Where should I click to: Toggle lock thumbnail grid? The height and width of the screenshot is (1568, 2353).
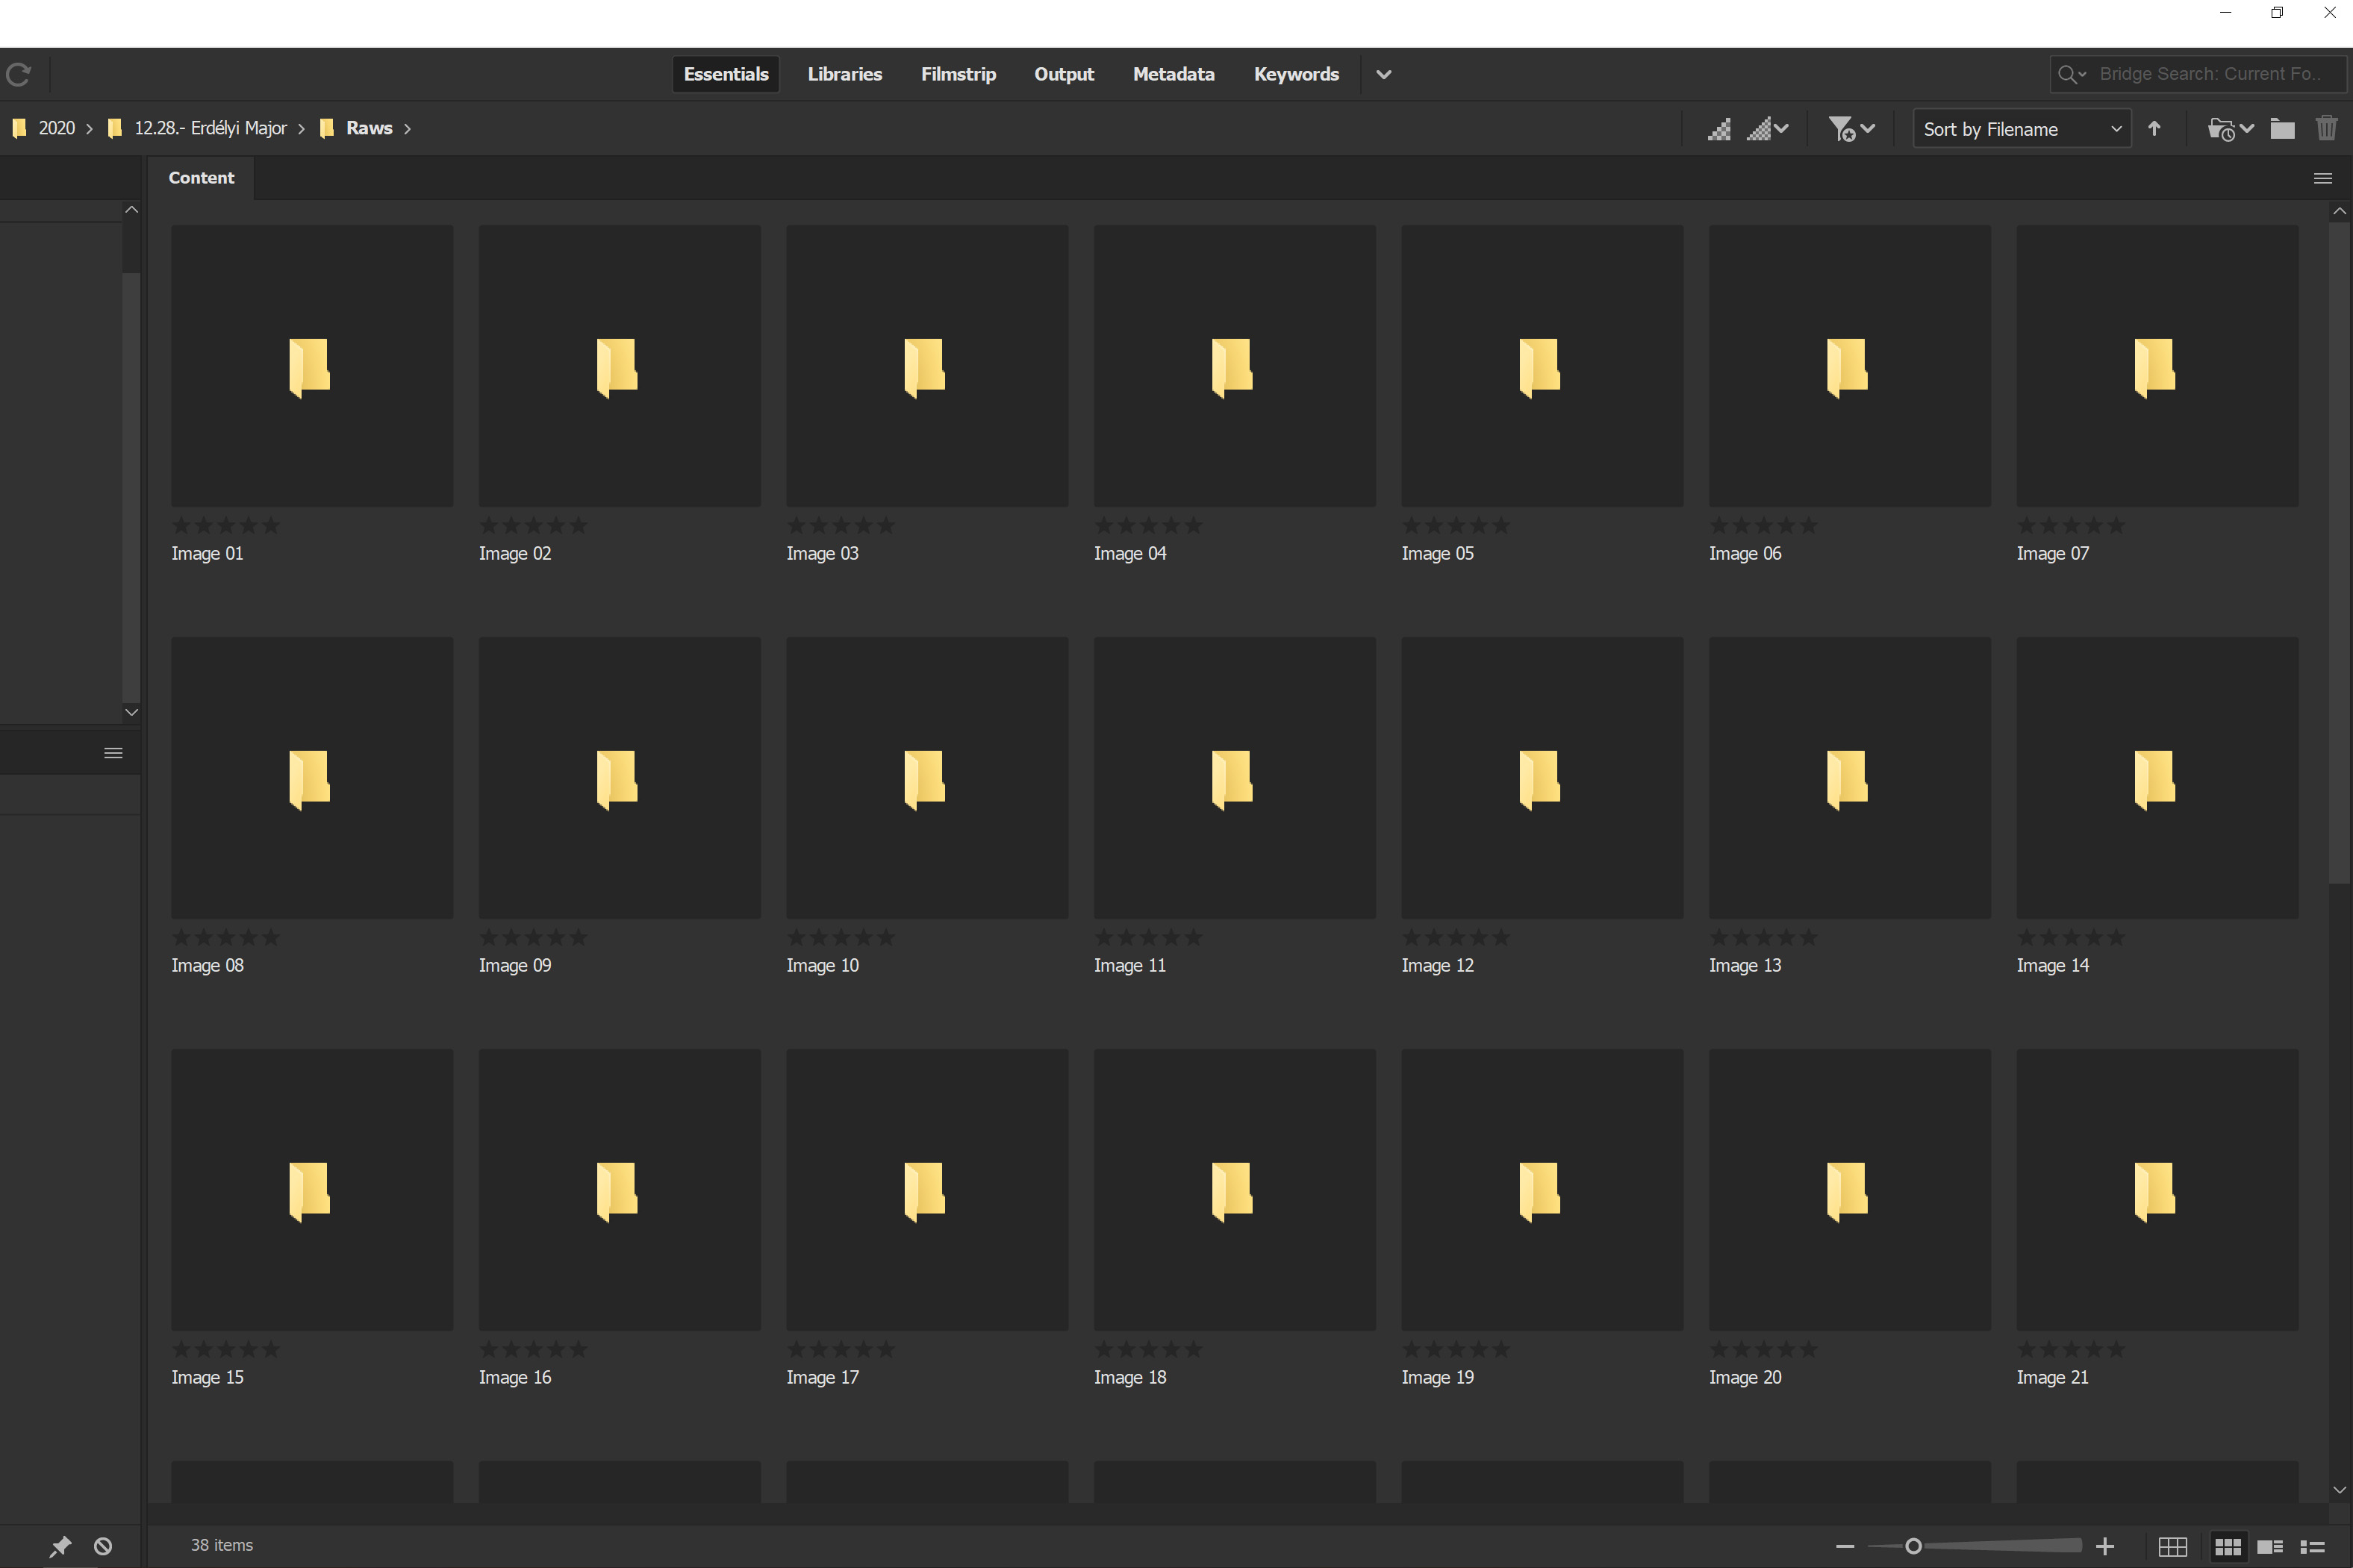pyautogui.click(x=2172, y=1546)
